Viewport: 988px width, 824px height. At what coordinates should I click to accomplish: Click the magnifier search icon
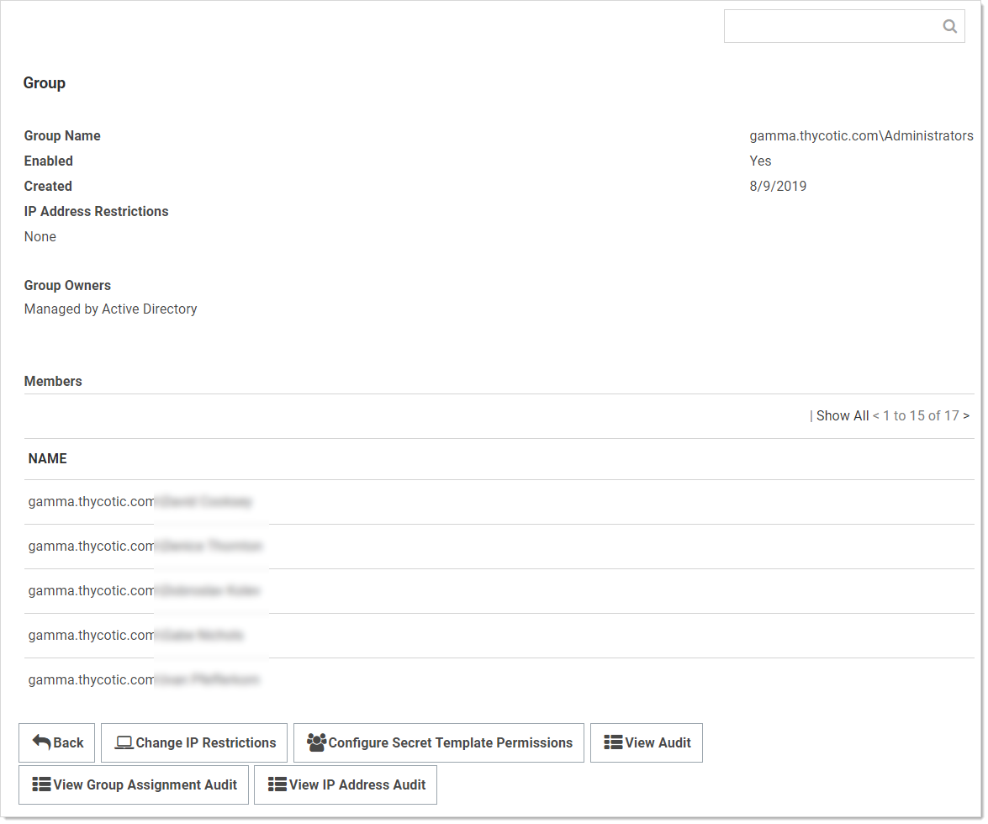point(949,27)
